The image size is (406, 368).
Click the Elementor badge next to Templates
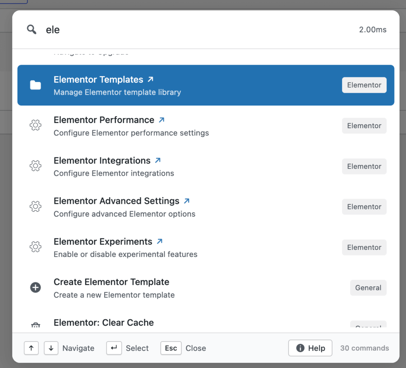point(364,85)
